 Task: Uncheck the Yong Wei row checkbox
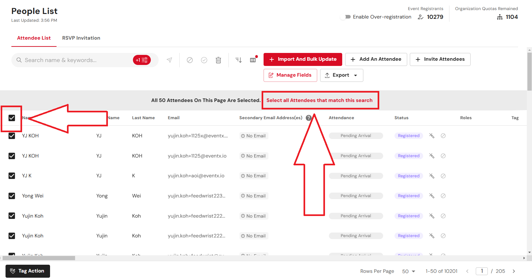tap(12, 196)
